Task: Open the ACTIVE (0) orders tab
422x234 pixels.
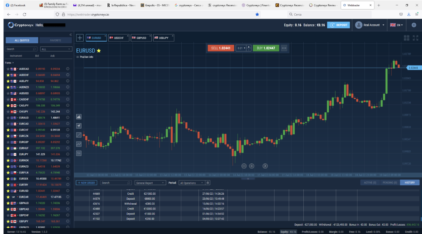Action: click(x=370, y=183)
